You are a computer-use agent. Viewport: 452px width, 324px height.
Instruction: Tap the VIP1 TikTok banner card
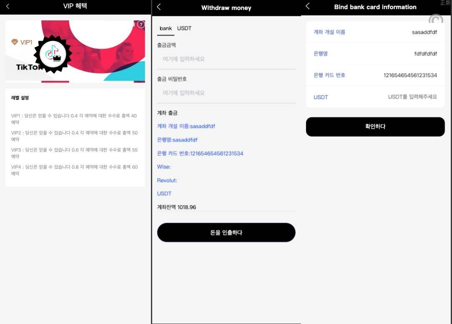[x=75, y=51]
